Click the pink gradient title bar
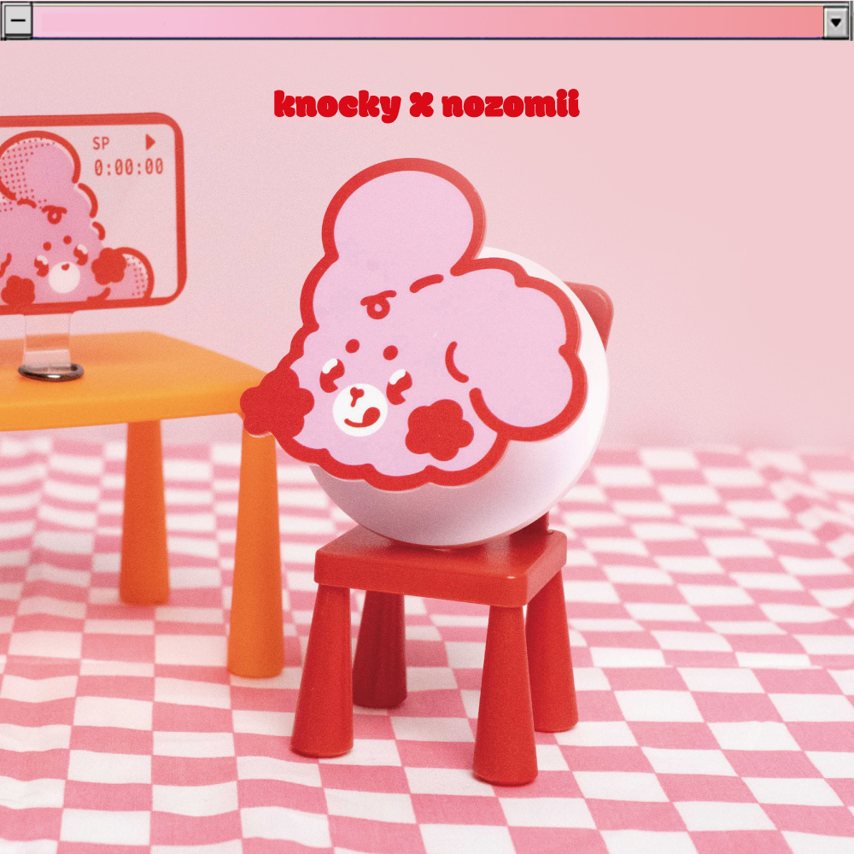Viewport: 854px width, 854px height. point(427,22)
